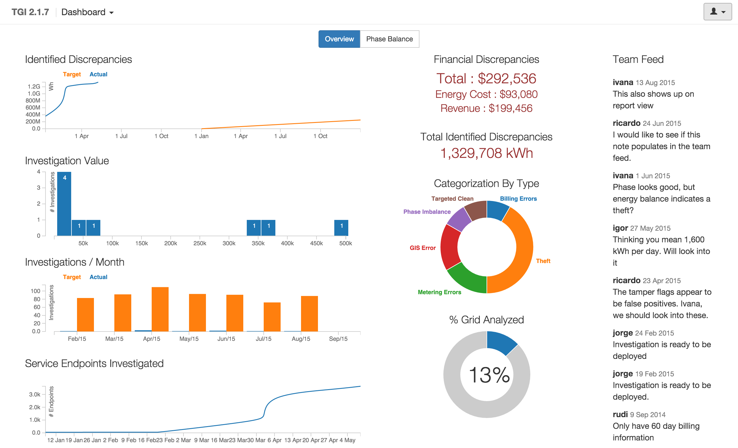Click the Apr/15 orange target bar

tap(160, 309)
